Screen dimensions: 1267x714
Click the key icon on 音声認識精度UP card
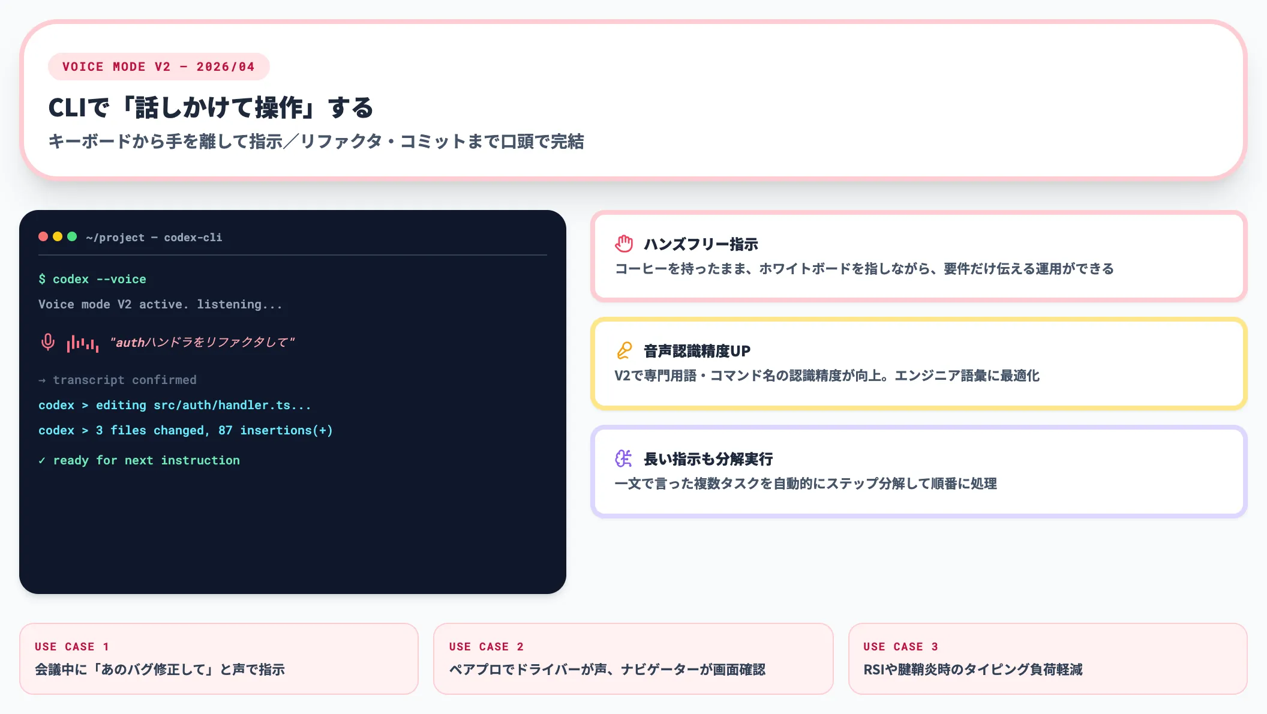tap(625, 349)
